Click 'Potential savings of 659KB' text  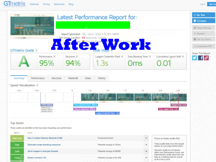tap(109, 151)
